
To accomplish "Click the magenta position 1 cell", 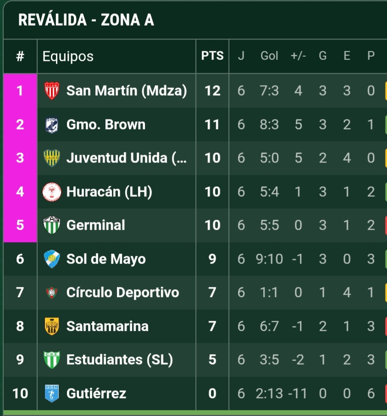I will 20,91.
